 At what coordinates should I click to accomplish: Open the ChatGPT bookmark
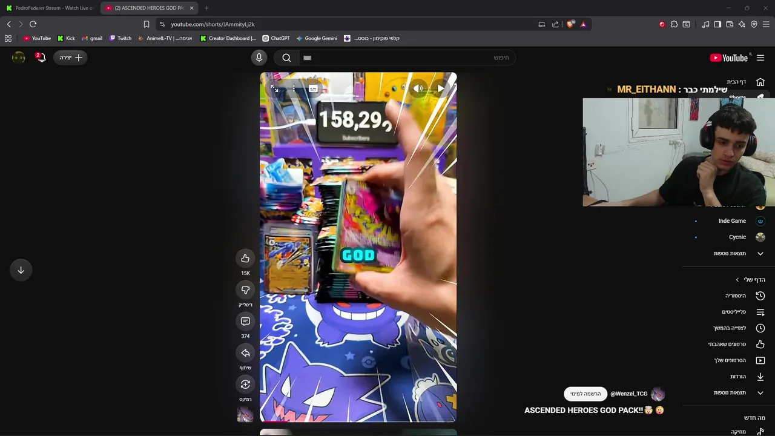[276, 38]
